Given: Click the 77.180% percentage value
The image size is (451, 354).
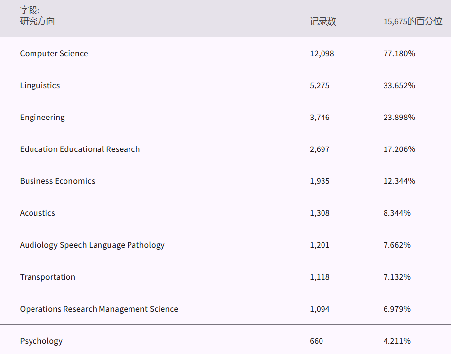Looking at the screenshot, I should tap(399, 53).
